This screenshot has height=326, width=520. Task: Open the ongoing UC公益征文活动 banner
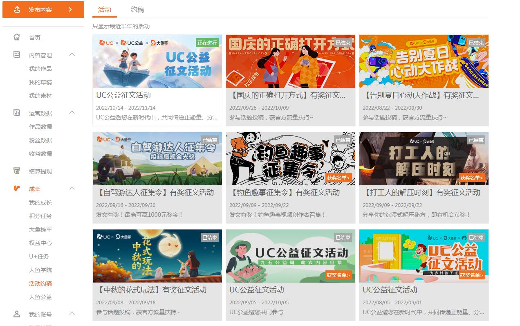pyautogui.click(x=157, y=61)
